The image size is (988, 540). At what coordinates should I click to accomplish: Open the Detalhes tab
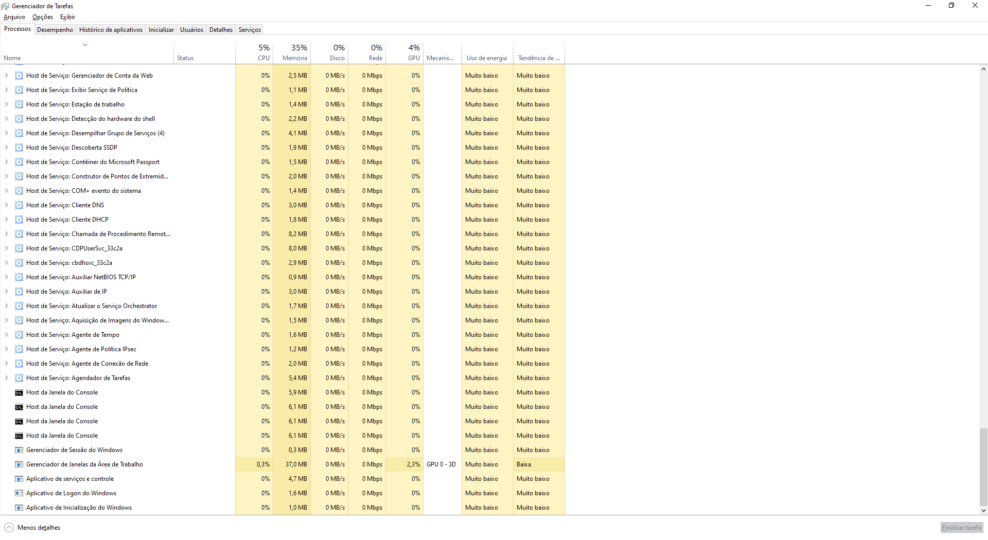pyautogui.click(x=221, y=30)
